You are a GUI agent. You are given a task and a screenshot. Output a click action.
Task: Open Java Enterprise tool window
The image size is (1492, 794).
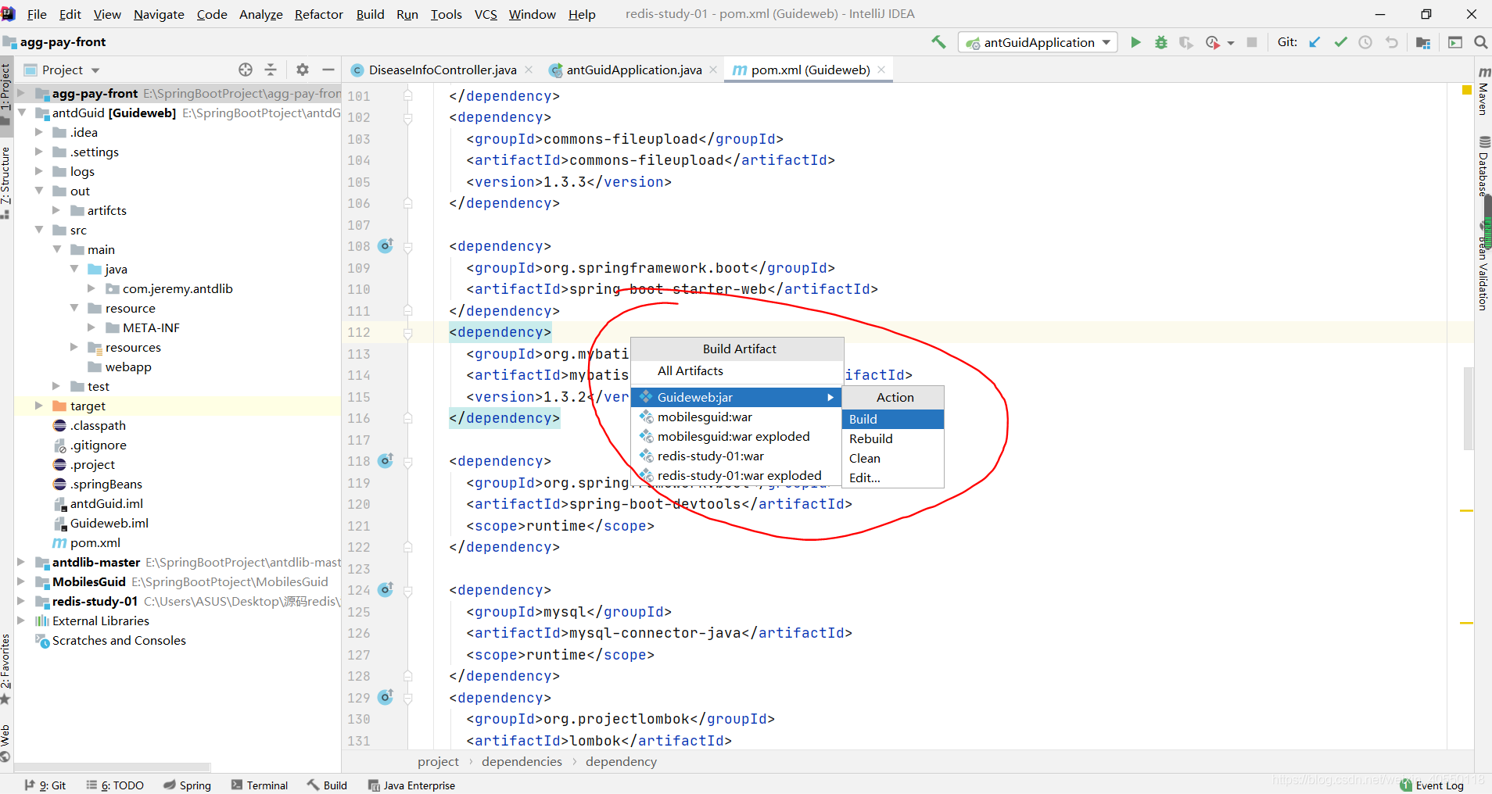click(411, 785)
